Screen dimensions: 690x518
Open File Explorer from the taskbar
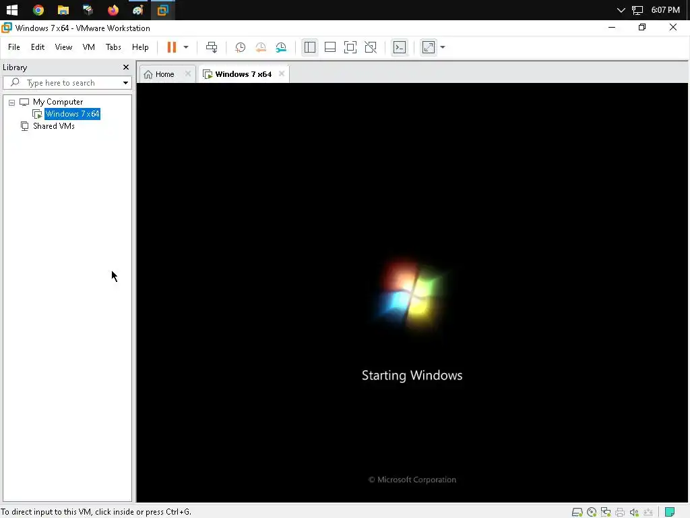pyautogui.click(x=63, y=9)
